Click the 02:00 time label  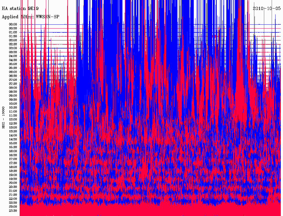point(13,40)
